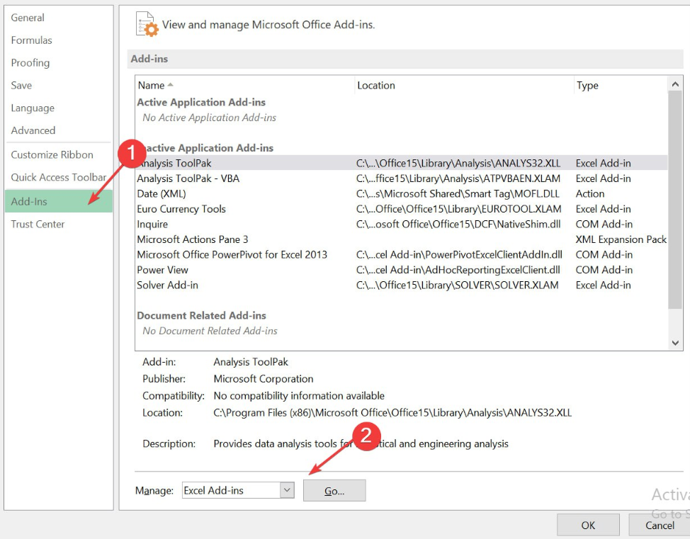Click the ATPVBAEN.XLAM location cell
Viewport: 690px width, 539px height.
pyautogui.click(x=458, y=178)
